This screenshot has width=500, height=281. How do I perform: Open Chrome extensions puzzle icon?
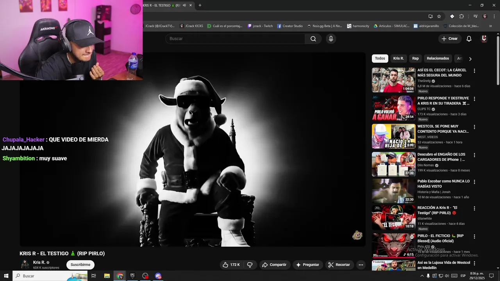tap(461, 16)
